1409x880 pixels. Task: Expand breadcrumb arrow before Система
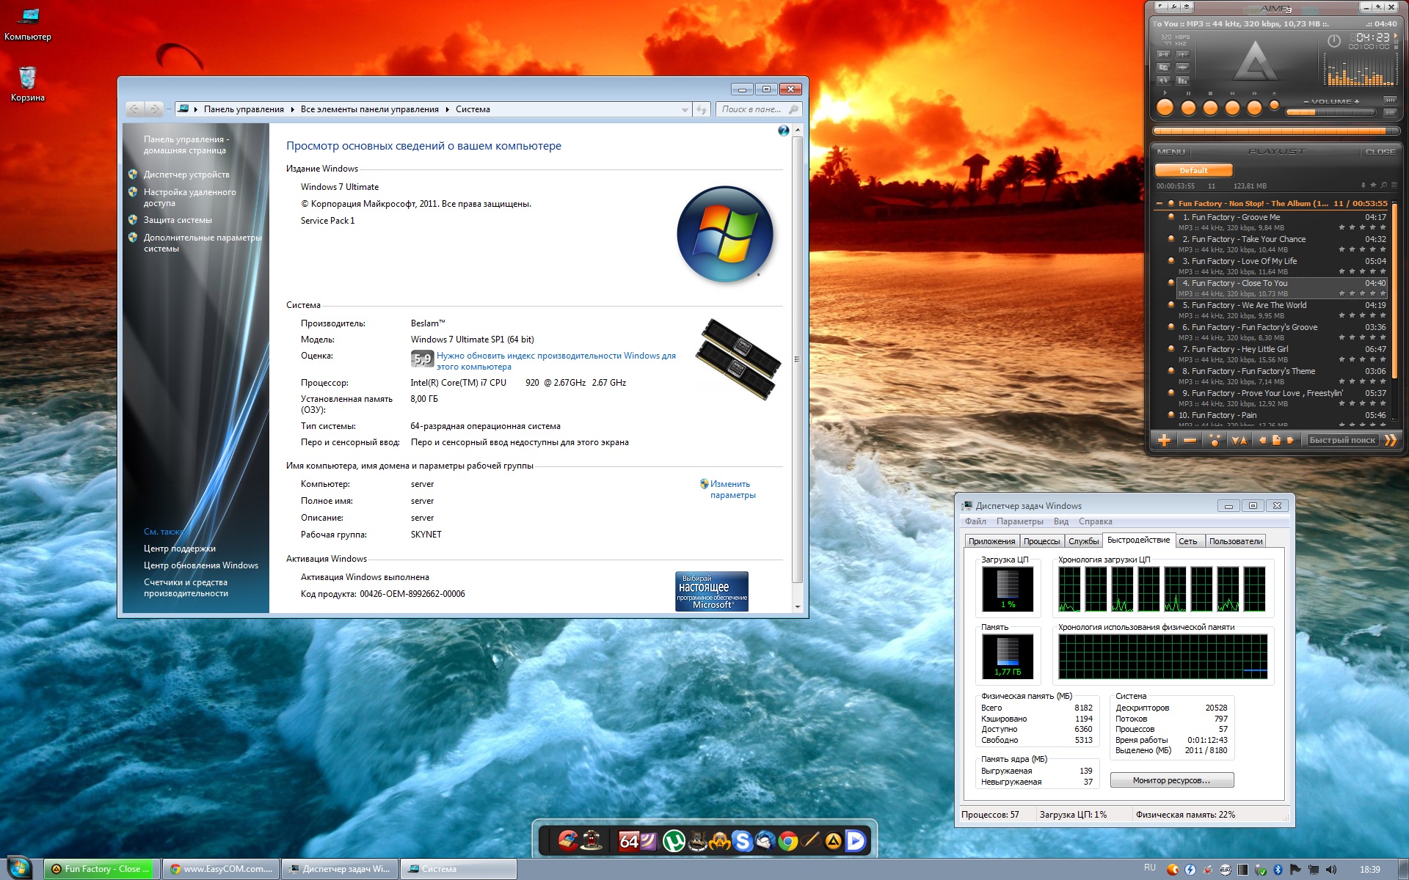447,109
